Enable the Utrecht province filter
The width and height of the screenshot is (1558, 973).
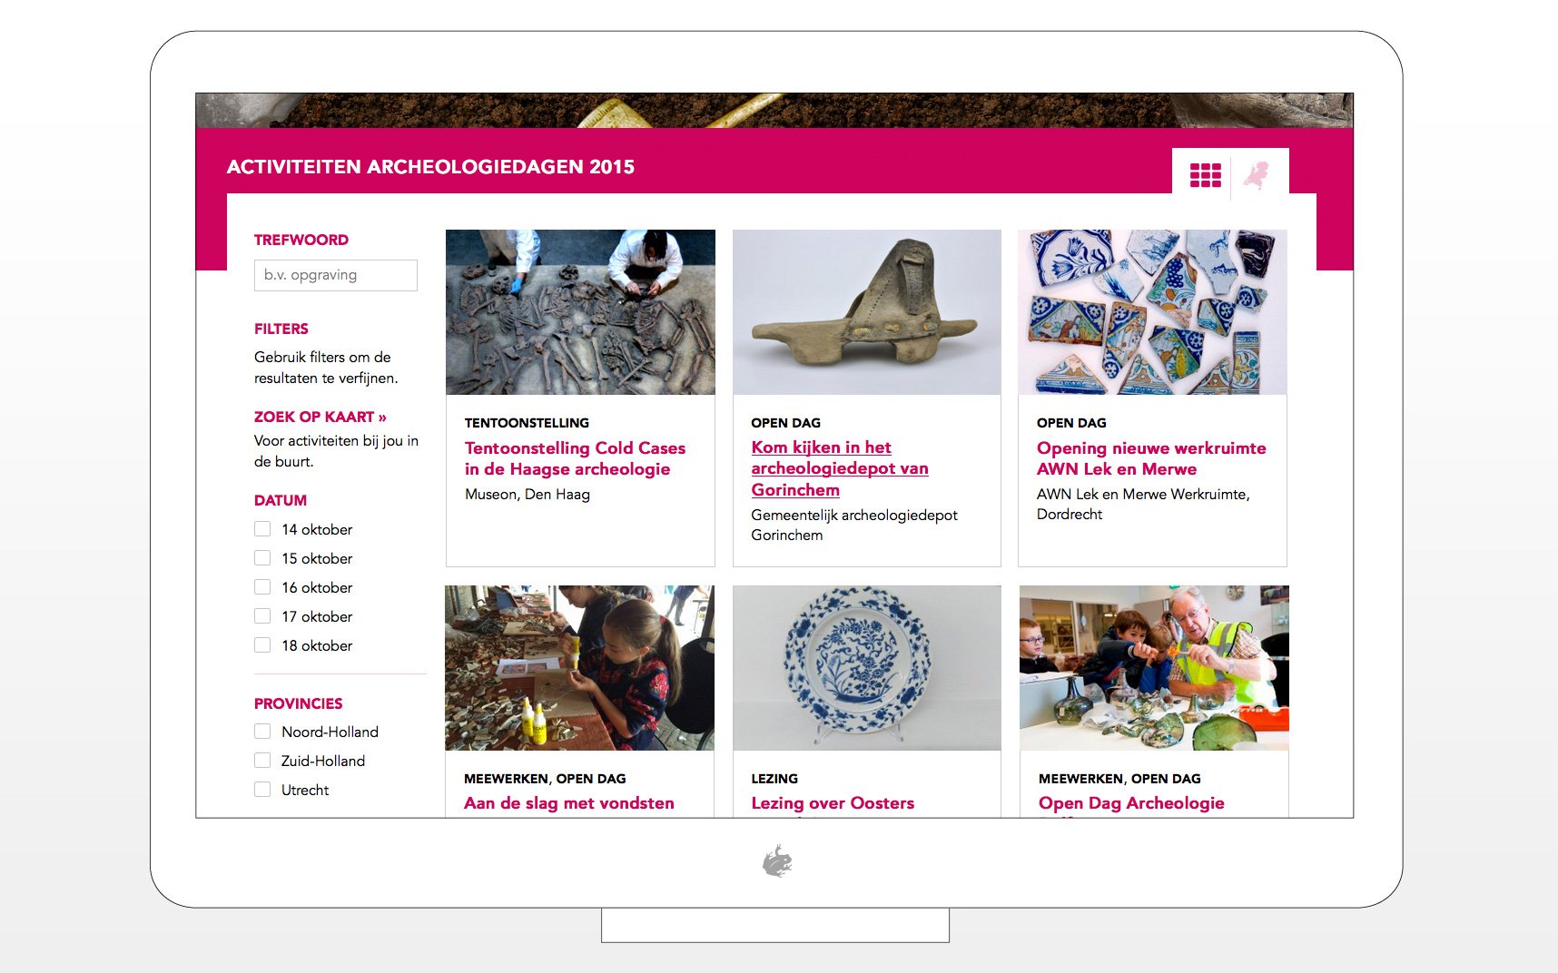point(262,790)
